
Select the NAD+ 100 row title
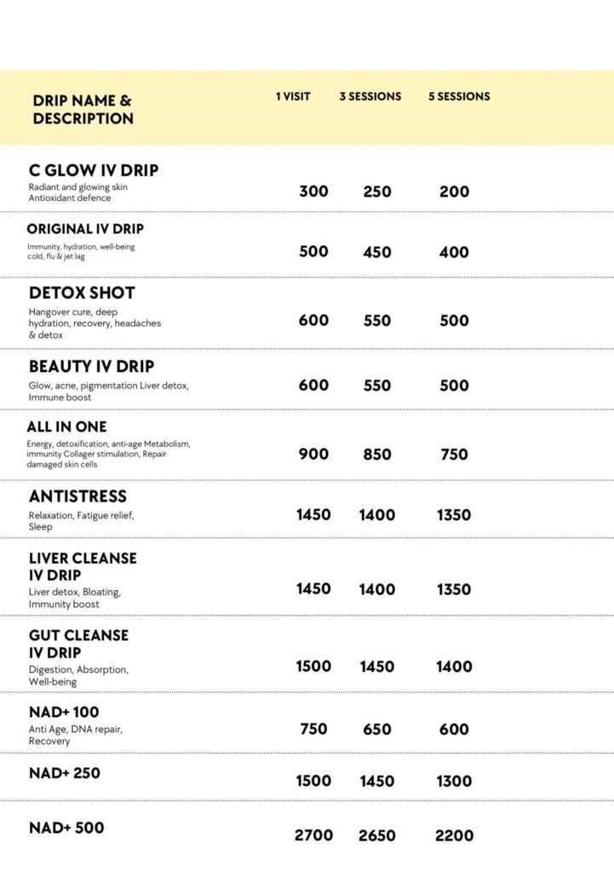click(x=64, y=712)
